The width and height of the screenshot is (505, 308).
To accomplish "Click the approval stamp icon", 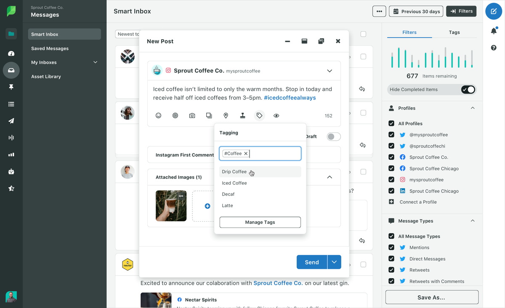I will tap(243, 115).
